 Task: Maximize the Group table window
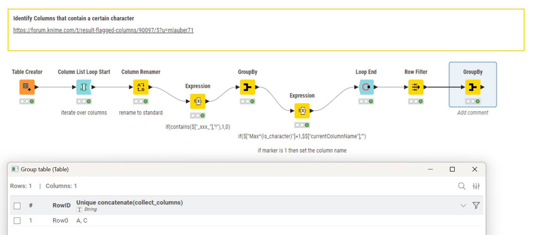pos(452,169)
